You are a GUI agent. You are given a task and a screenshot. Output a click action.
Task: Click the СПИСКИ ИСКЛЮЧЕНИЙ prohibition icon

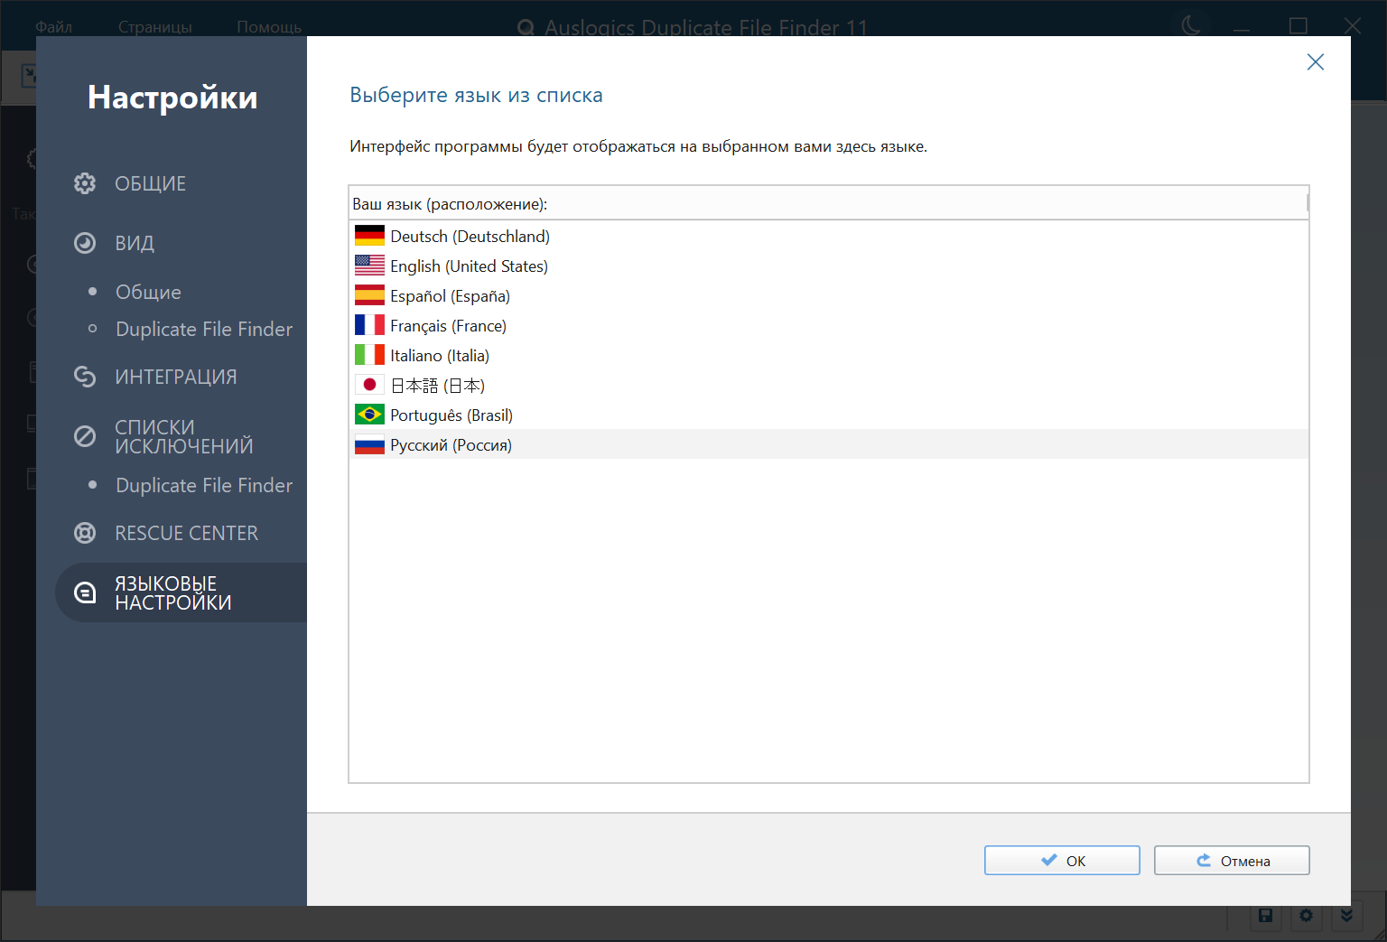pos(85,436)
